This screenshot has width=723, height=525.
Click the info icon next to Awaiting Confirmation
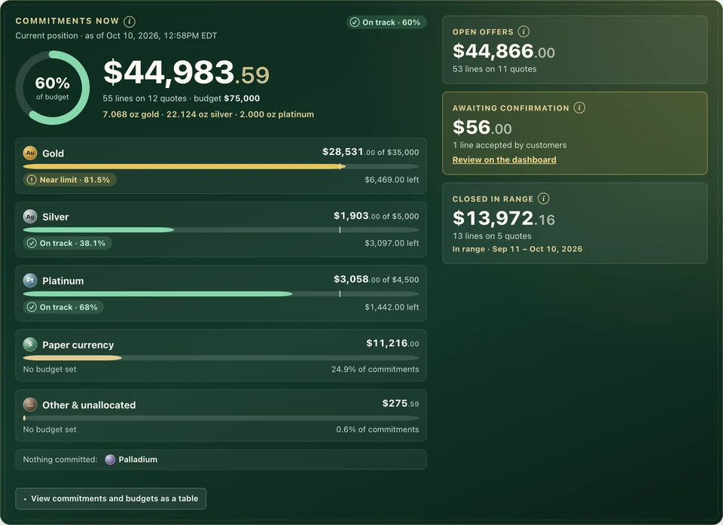579,108
